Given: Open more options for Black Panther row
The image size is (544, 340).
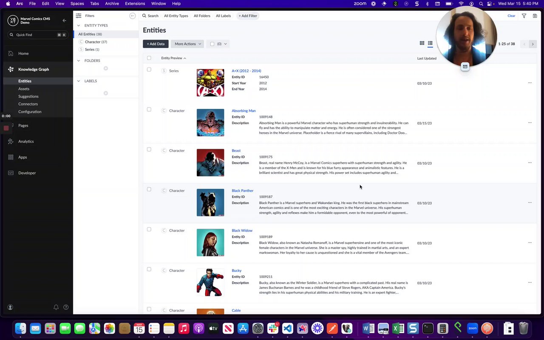Looking at the screenshot, I should pos(530,203).
